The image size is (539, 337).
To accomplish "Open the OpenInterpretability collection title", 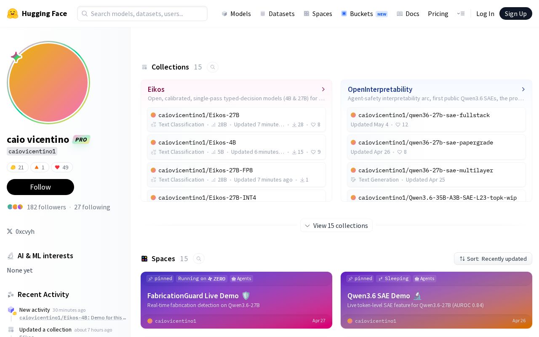I will 380,89.
